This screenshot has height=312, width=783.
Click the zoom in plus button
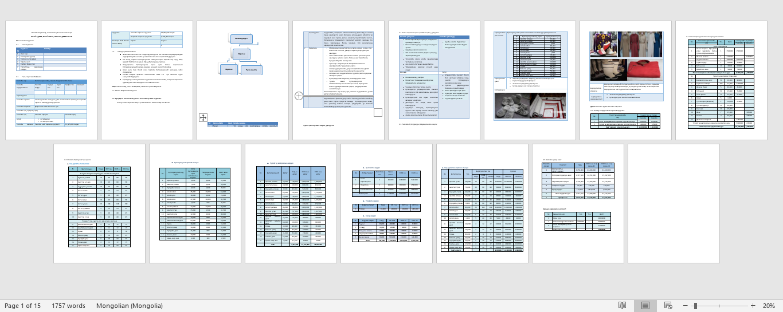pos(753,306)
